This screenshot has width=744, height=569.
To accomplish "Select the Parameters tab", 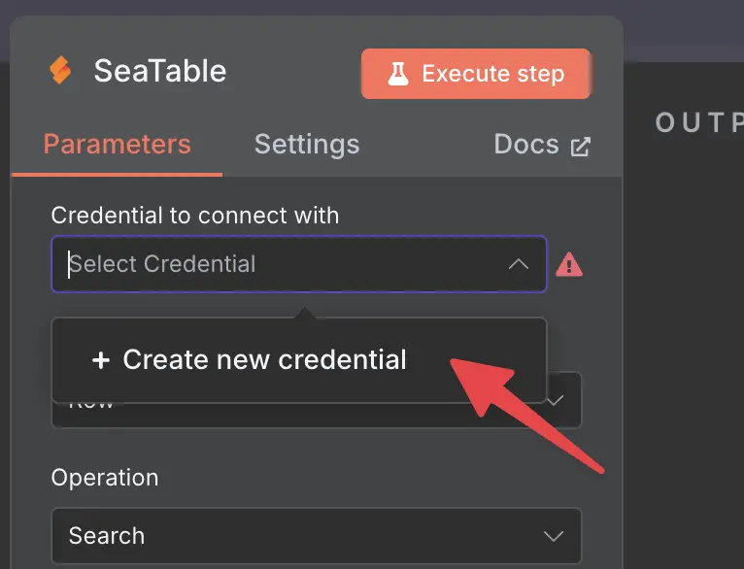I will (117, 144).
